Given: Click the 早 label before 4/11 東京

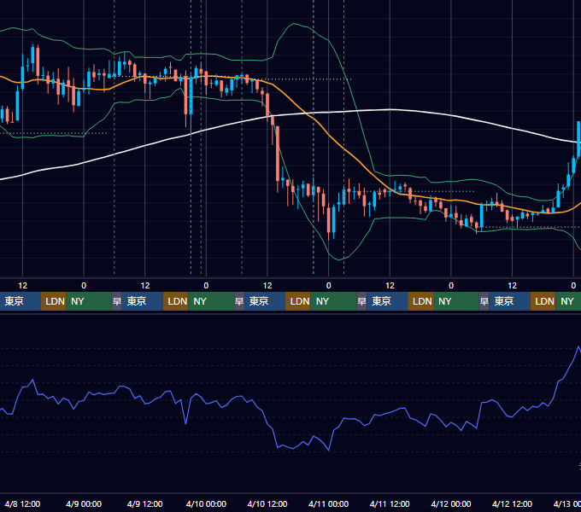Looking at the screenshot, I should (361, 301).
